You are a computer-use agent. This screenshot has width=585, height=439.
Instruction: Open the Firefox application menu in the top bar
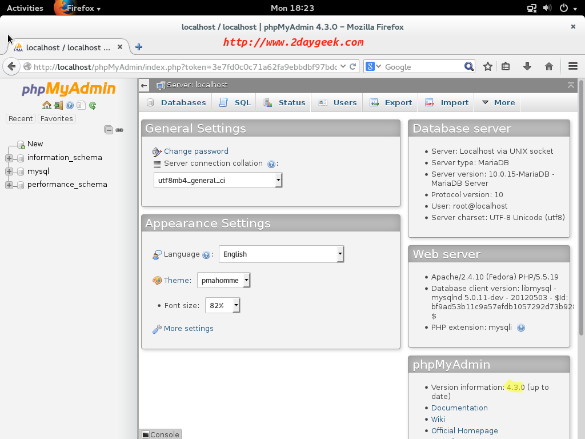click(78, 8)
